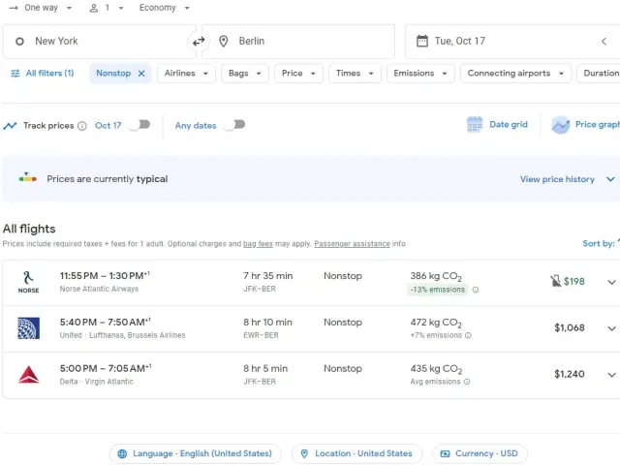Click the -13% emissions info icon
The width and height of the screenshot is (620, 465).
click(x=476, y=290)
